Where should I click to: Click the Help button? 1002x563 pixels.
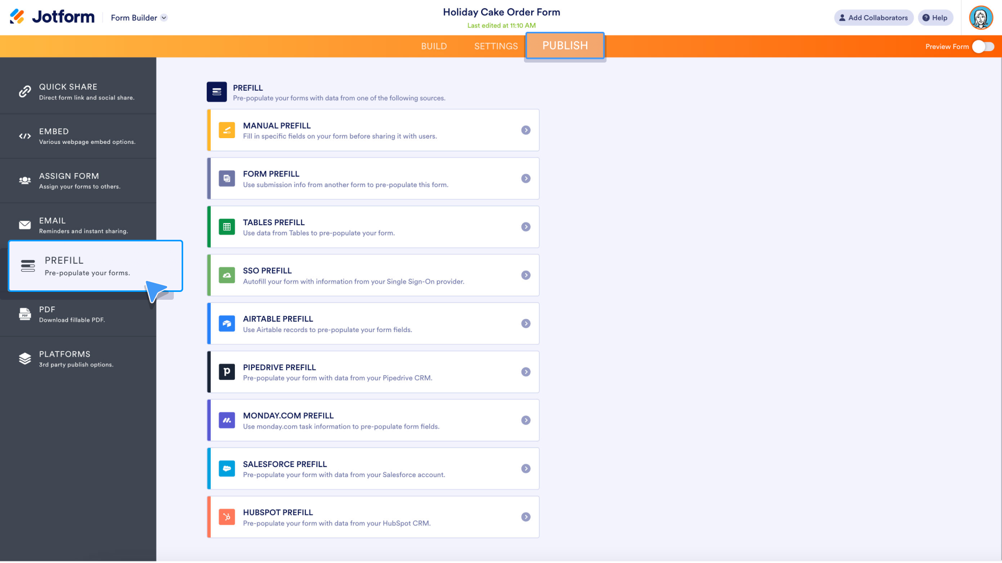click(935, 18)
